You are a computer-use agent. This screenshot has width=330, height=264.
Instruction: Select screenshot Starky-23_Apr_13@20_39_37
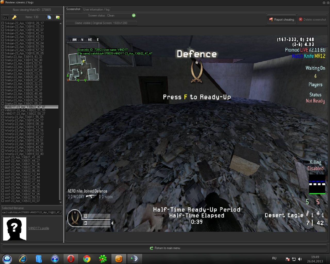[x=23, y=90]
